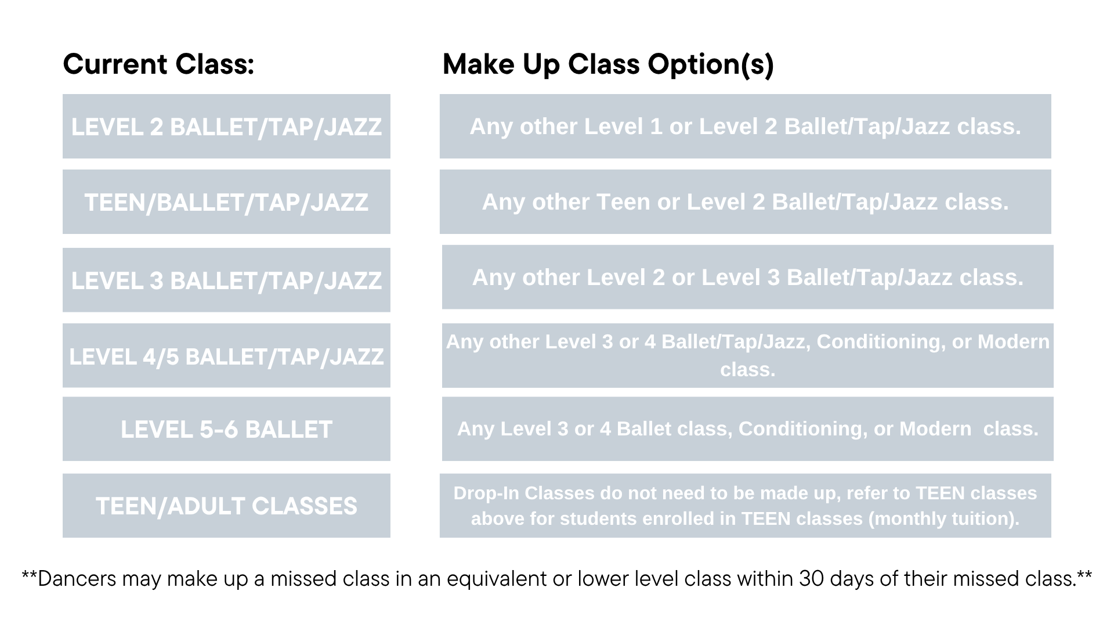Select the Level 2 Ballet/Tap/Jazz box

[226, 126]
